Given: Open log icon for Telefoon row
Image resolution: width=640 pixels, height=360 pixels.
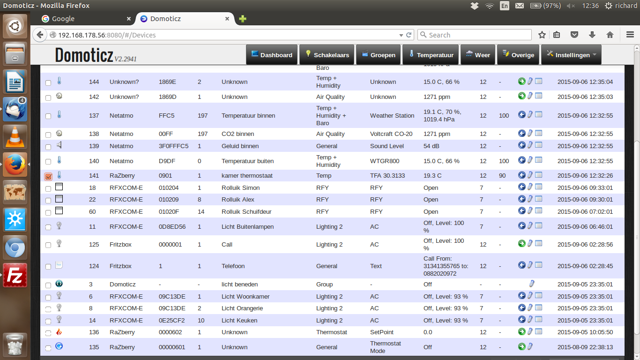Looking at the screenshot, I should pyautogui.click(x=539, y=265).
